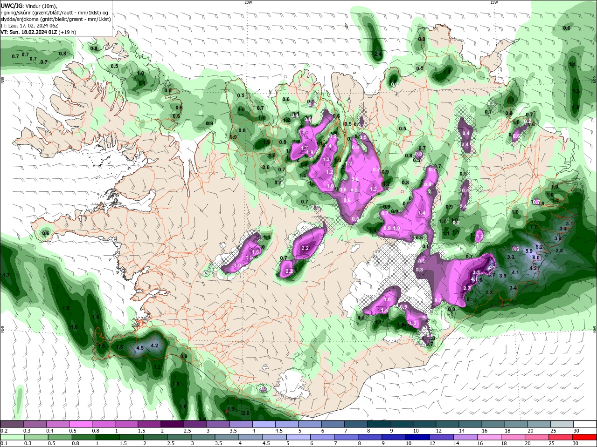597x447 pixels.
Task: Select the dark green rain swatch between 1 and 1.5
Action: pos(108,437)
